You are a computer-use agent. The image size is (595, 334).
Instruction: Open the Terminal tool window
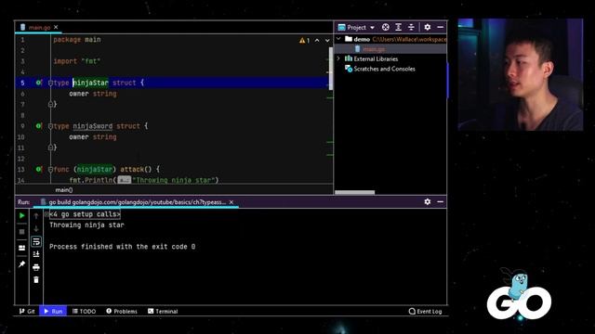tap(163, 312)
